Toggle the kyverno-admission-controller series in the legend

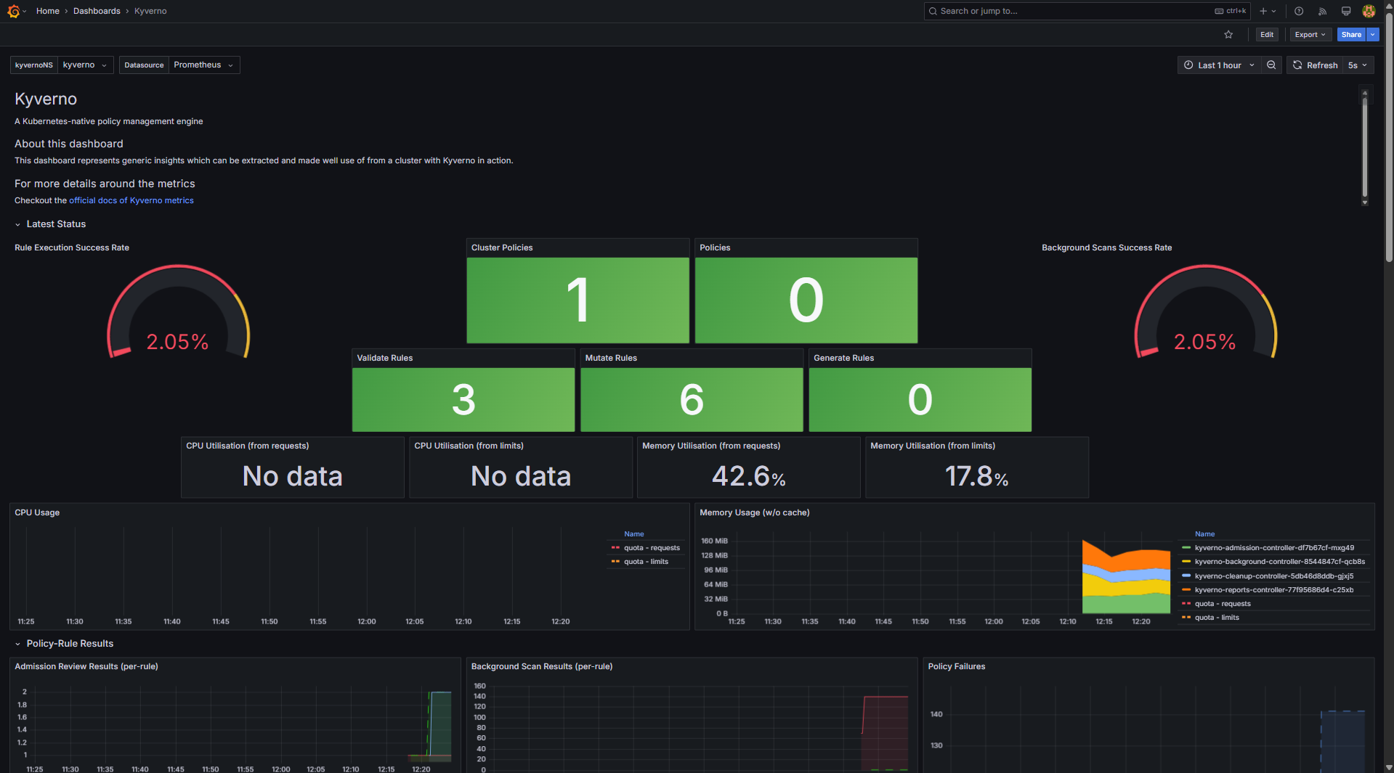1274,548
